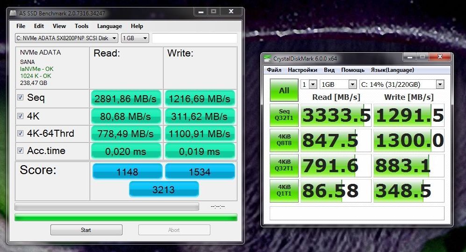Open the Edit menu in AS SSD
Viewport: 466px width, 252px height.
(x=39, y=26)
